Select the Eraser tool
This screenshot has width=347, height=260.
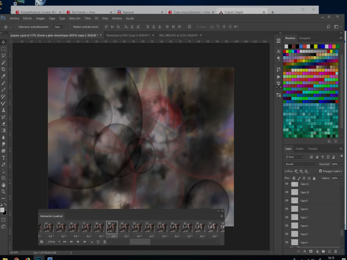[4, 124]
